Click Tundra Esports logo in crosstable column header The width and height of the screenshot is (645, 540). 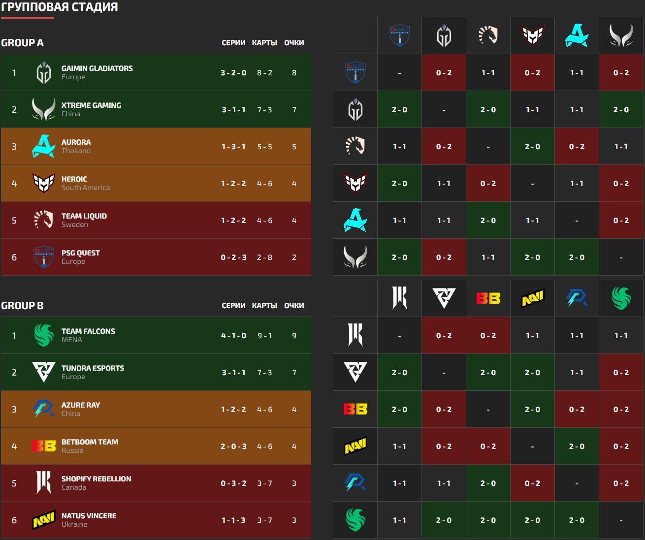(444, 298)
